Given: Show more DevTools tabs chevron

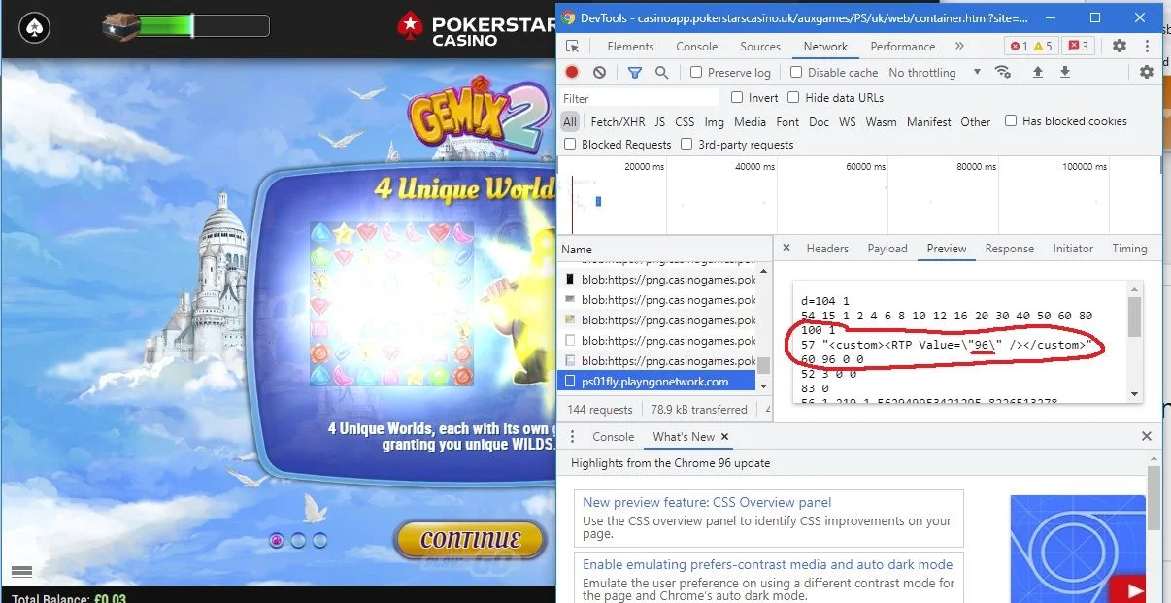Looking at the screenshot, I should tap(959, 46).
